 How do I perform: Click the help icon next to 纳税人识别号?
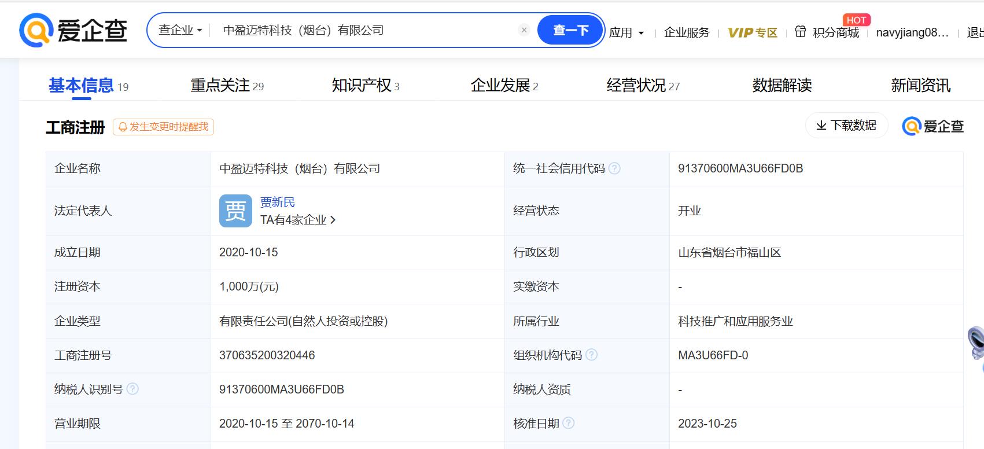[x=132, y=389]
